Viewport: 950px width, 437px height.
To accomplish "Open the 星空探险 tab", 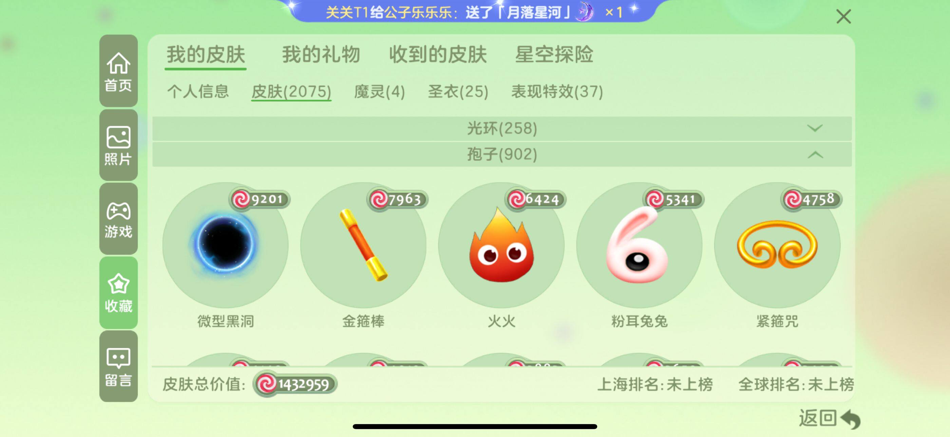I will point(554,55).
